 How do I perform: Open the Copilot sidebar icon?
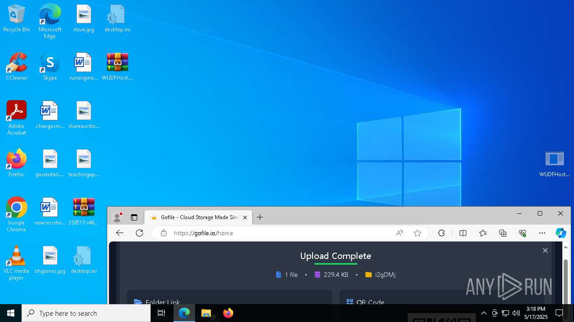(x=561, y=233)
